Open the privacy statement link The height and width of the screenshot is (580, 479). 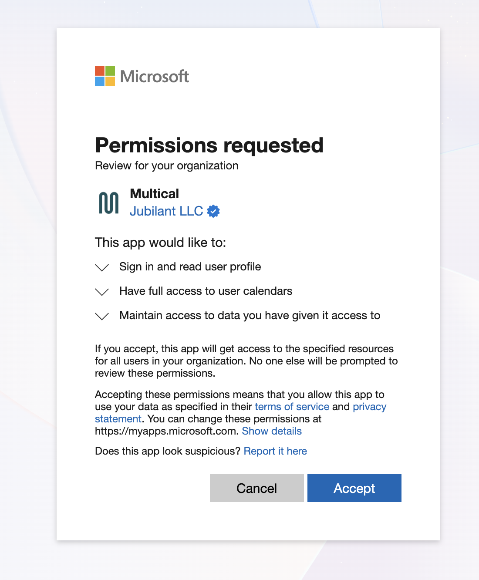pos(369,407)
